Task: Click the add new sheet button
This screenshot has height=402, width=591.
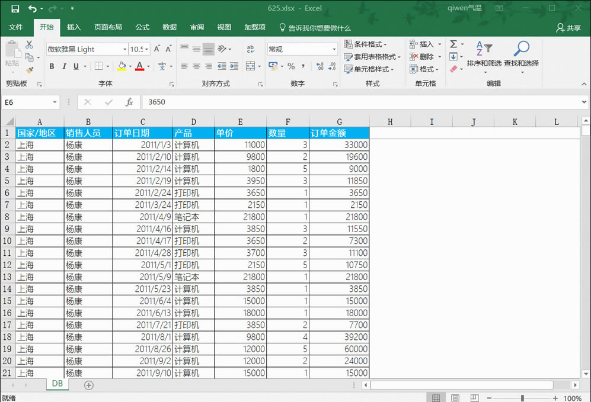Action: point(88,385)
